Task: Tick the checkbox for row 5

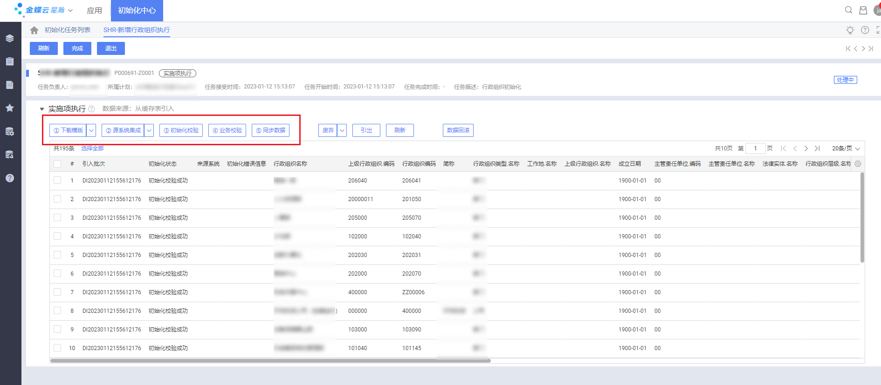Action: pos(57,255)
